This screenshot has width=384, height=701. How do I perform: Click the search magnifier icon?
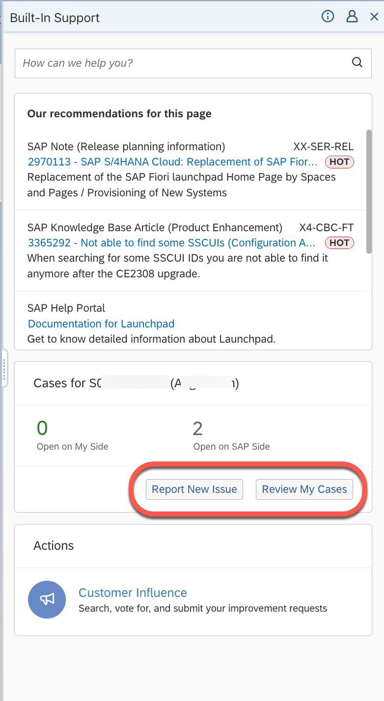pos(357,62)
